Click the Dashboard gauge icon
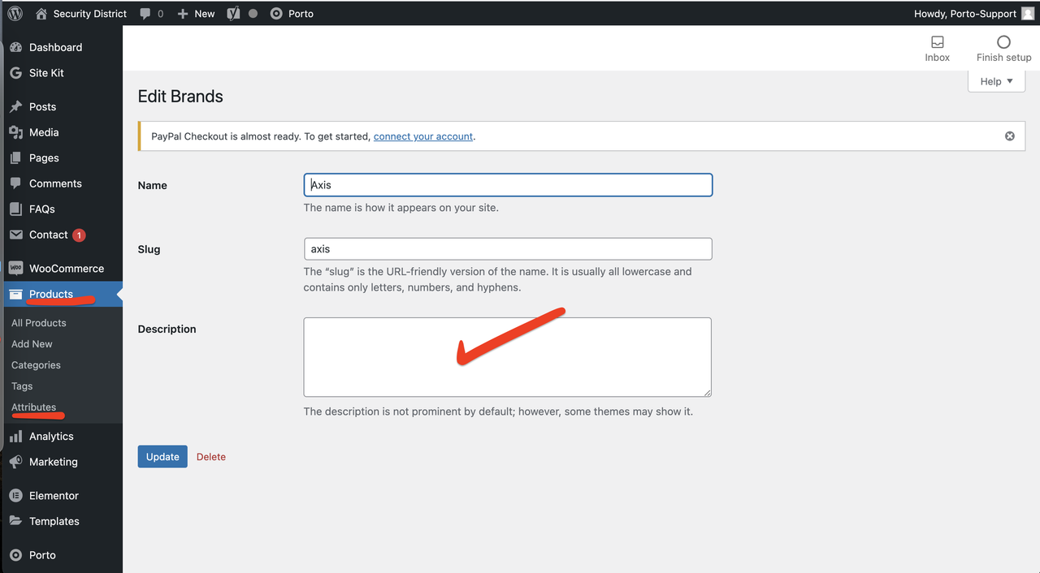The height and width of the screenshot is (573, 1040). (15, 47)
